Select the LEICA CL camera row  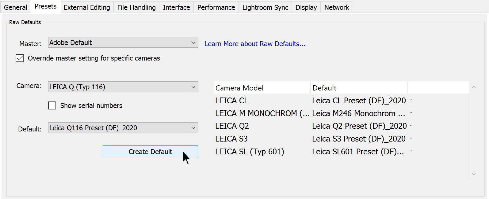tap(341, 101)
